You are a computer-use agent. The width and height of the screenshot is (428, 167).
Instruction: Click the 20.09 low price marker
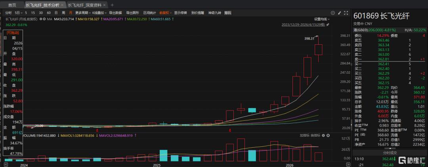click(x=39, y=126)
